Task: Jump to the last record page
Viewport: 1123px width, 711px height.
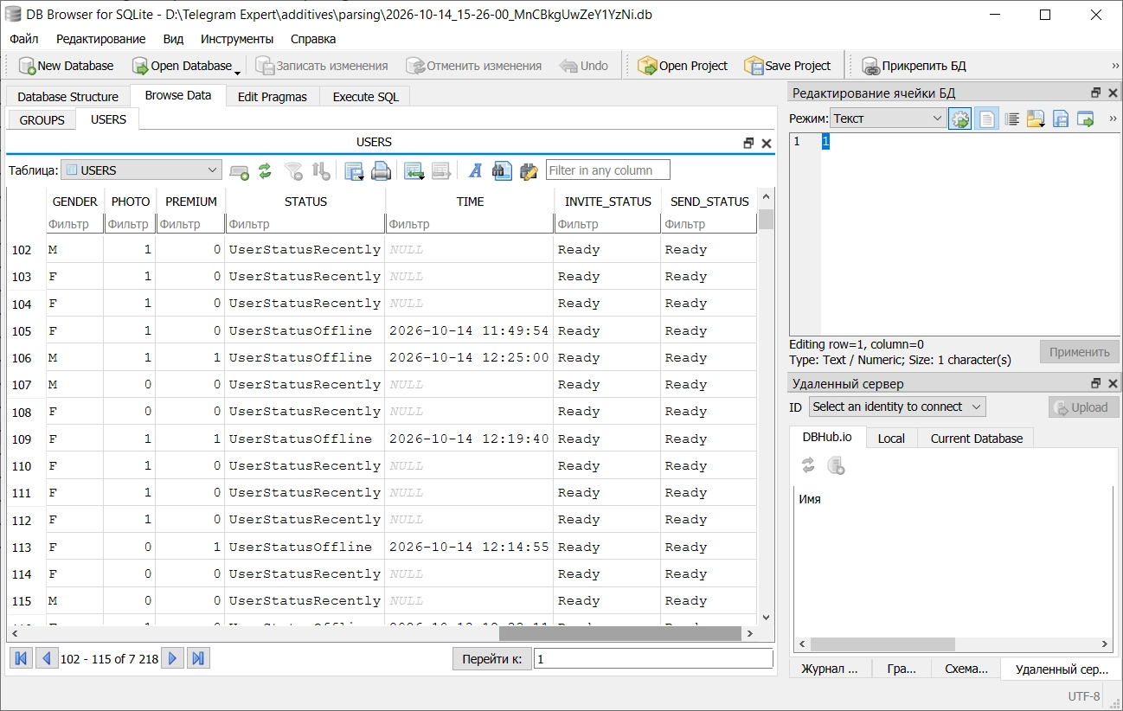Action: click(199, 659)
